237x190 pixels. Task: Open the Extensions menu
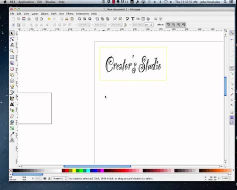82,14
